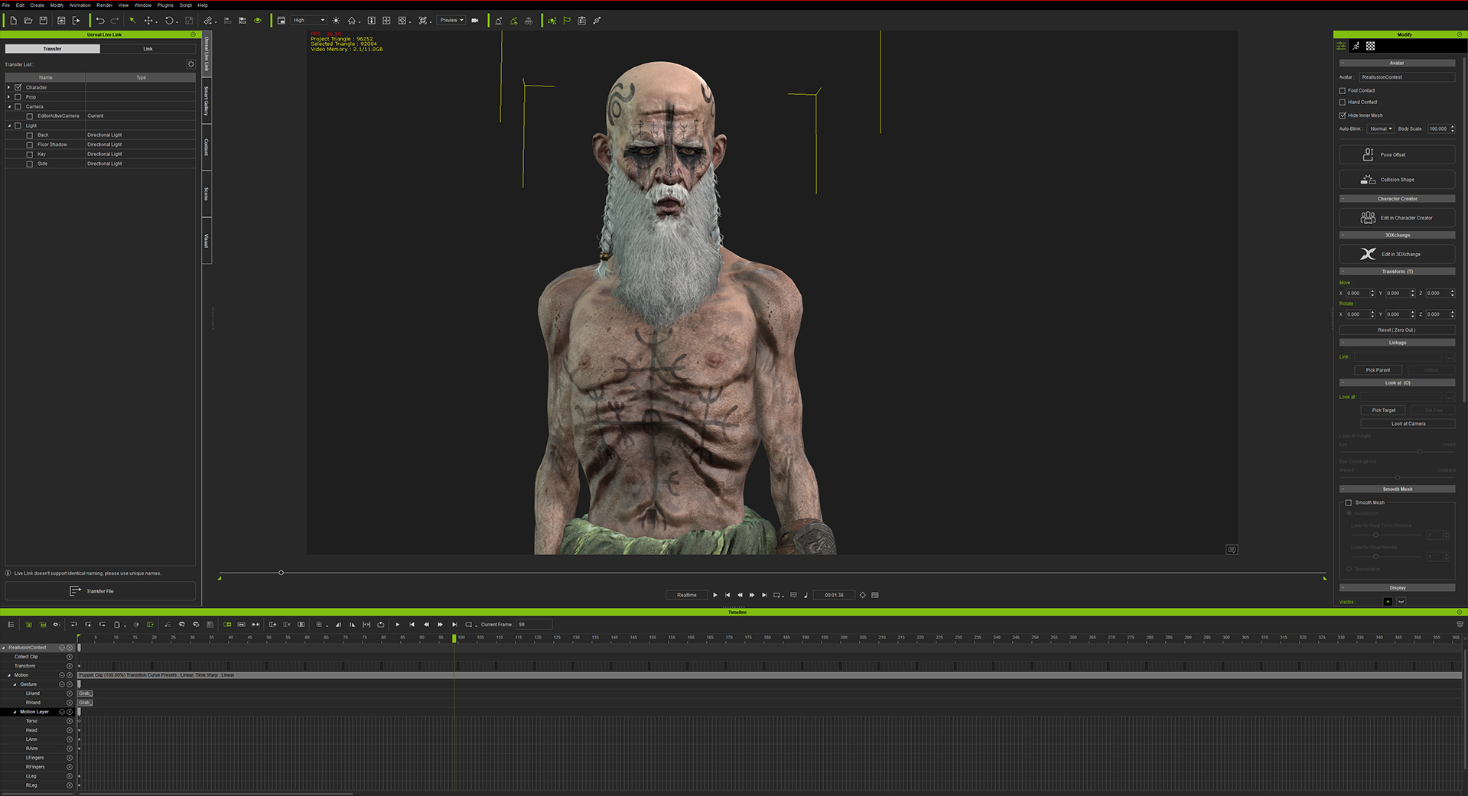
Task: Enable the Hand Contact checkbox
Action: coord(1343,102)
